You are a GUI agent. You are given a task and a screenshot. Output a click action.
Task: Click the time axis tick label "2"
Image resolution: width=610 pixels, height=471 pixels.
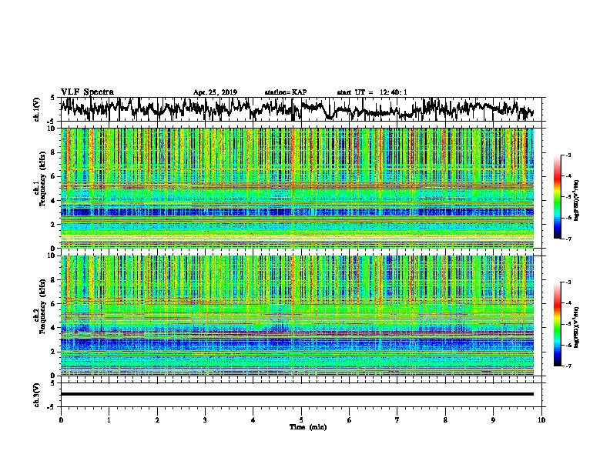[x=157, y=420]
